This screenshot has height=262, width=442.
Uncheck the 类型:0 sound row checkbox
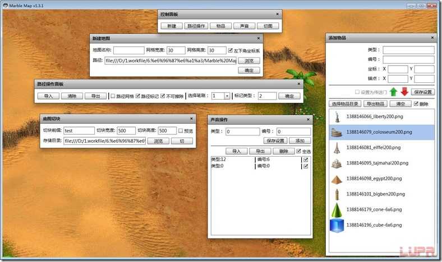pyautogui.click(x=306, y=166)
